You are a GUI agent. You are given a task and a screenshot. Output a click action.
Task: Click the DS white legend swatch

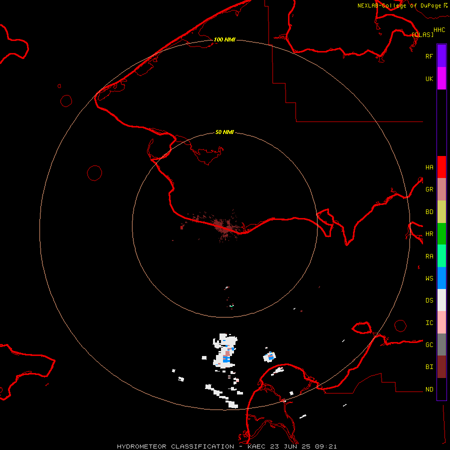tap(441, 300)
